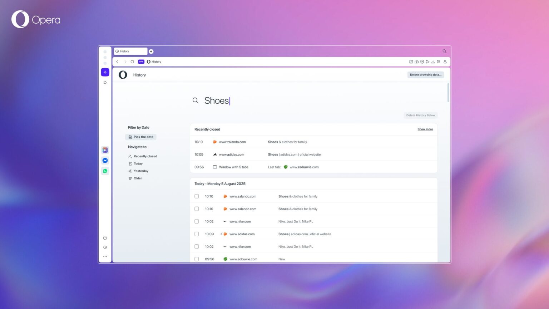The image size is (549, 309).
Task: Open Bookmarks via the heart icon
Action: 105,238
